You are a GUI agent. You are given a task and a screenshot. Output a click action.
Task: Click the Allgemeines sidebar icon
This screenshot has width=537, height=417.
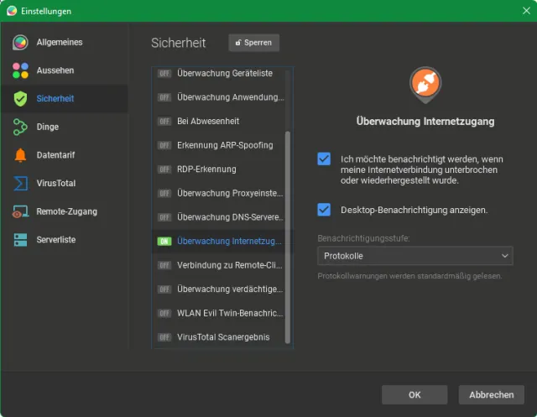click(x=20, y=43)
